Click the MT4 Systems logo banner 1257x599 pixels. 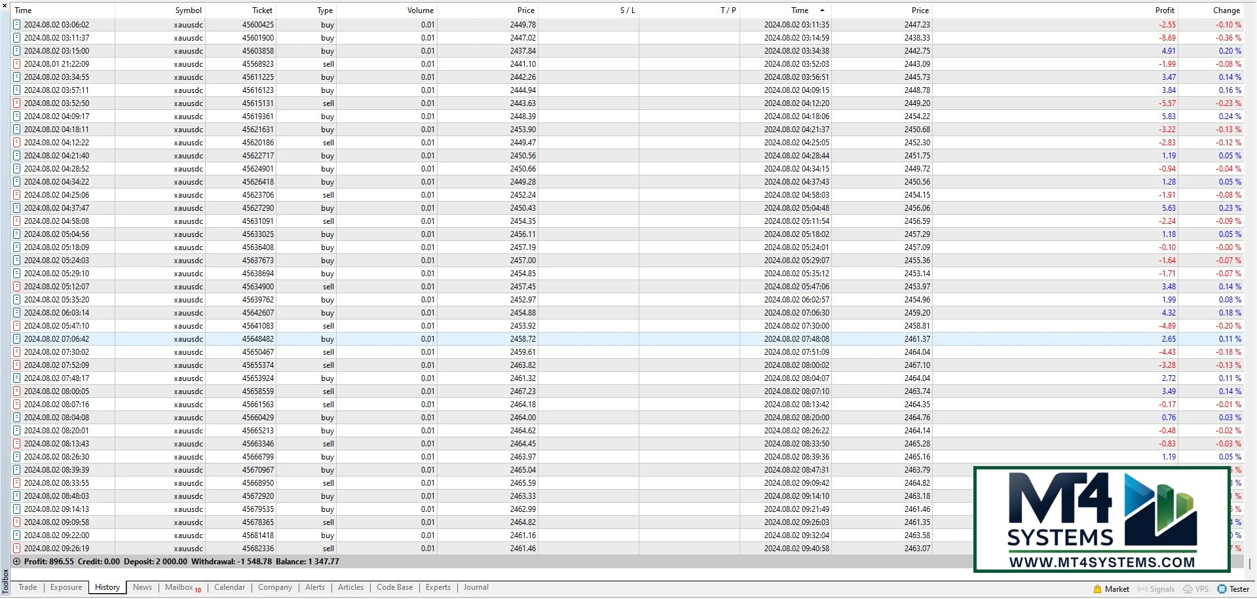click(x=1102, y=519)
